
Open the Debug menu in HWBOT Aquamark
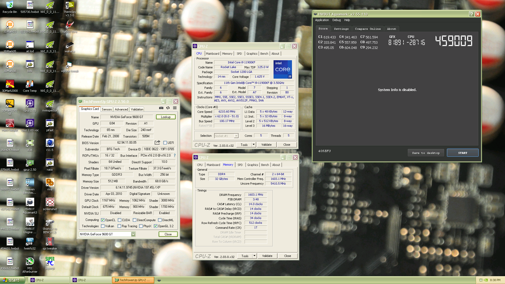coord(336,20)
